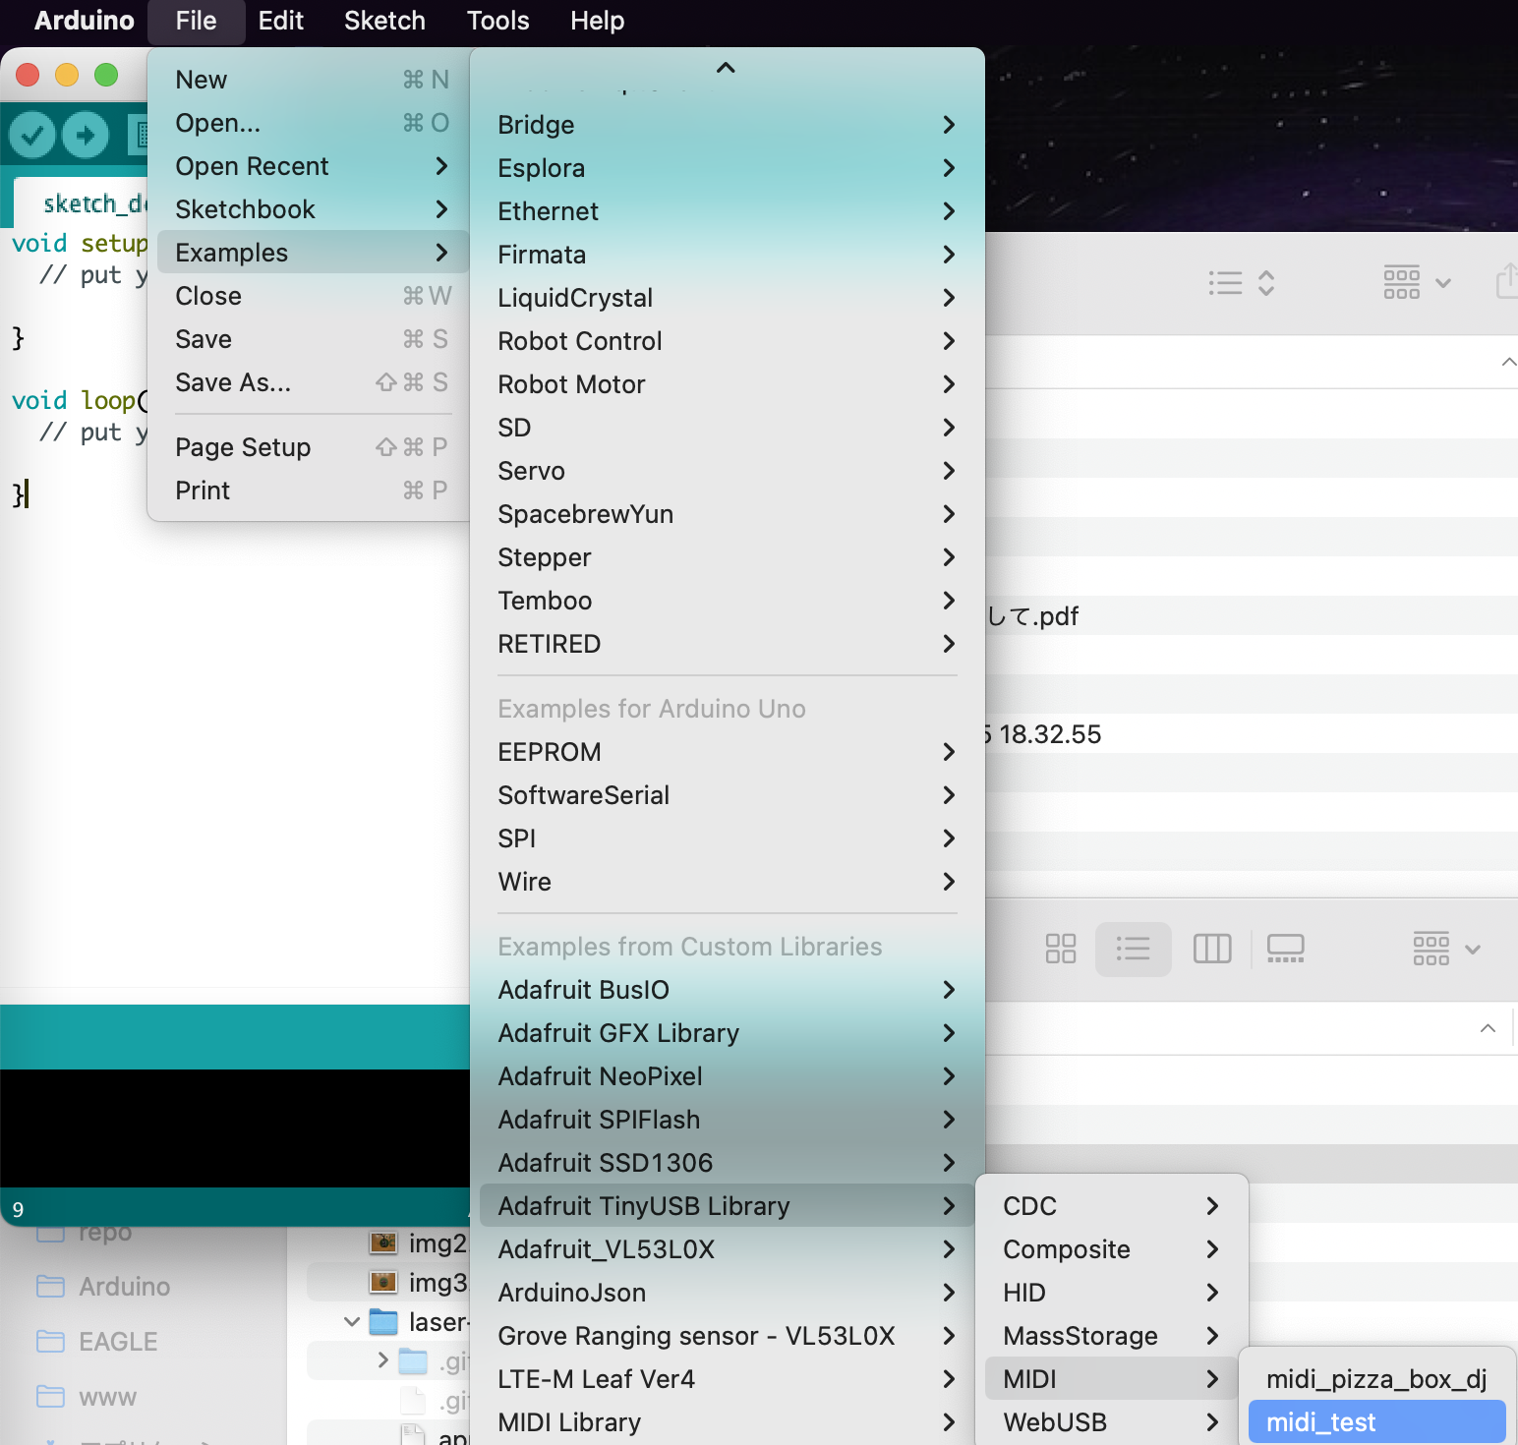Screen dimensions: 1518x1445
Task: Switch Finder to gallery view
Action: (x=1285, y=949)
